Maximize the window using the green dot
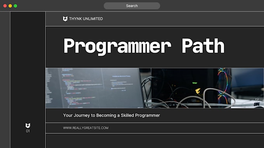 coord(16,6)
